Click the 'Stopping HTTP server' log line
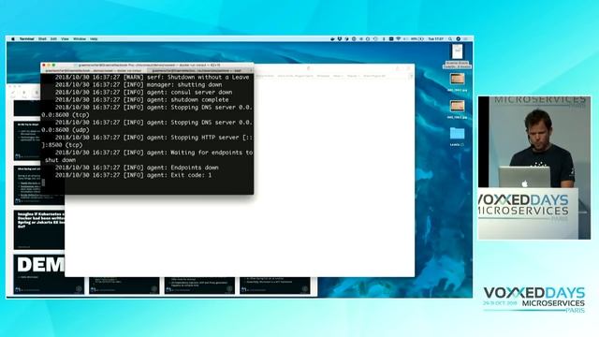The width and height of the screenshot is (599, 337). pos(153,138)
